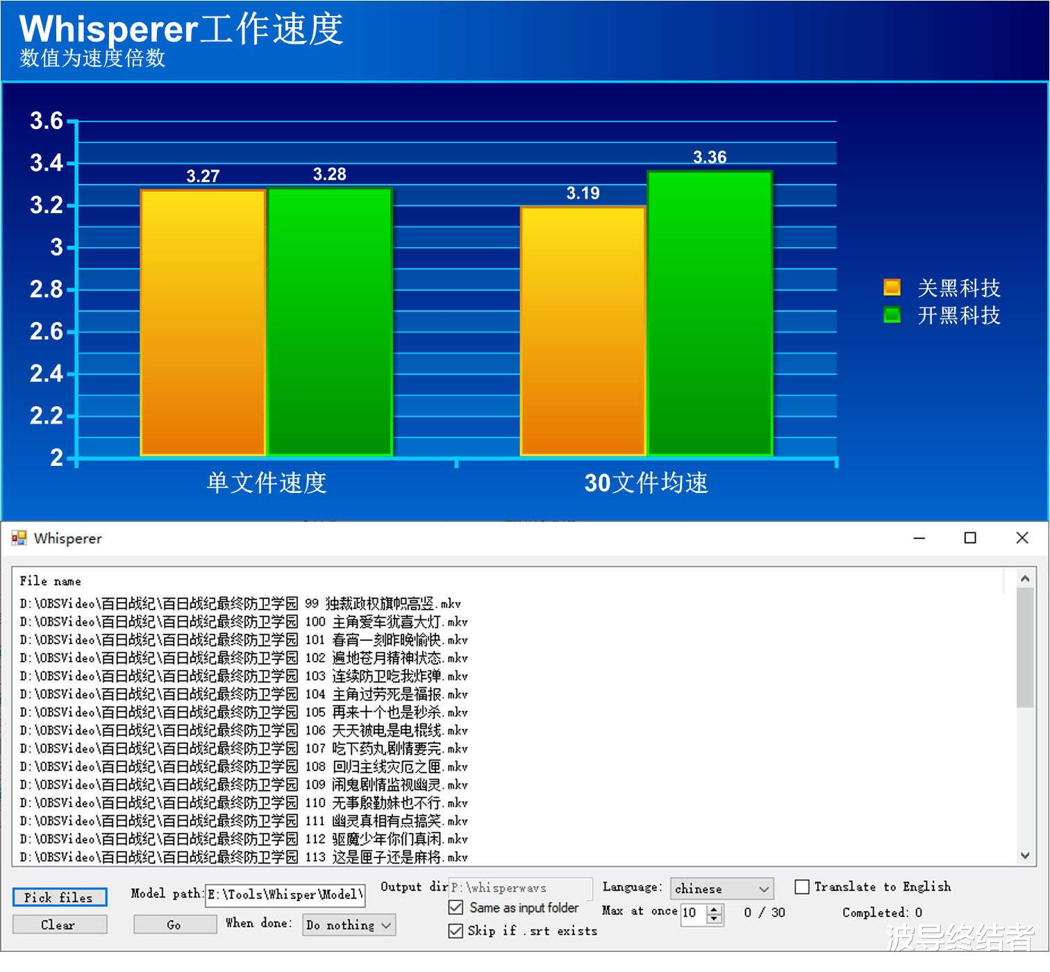The height and width of the screenshot is (972, 1050).
Task: Close the Whisperer window
Action: click(x=1022, y=538)
